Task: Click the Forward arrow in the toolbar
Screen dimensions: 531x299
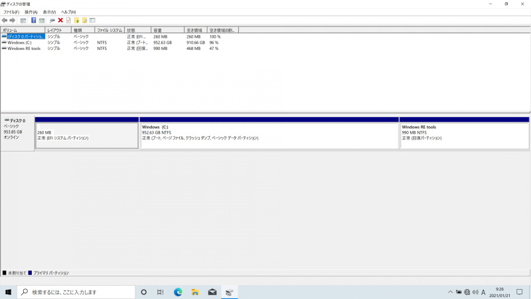Action: click(x=13, y=21)
